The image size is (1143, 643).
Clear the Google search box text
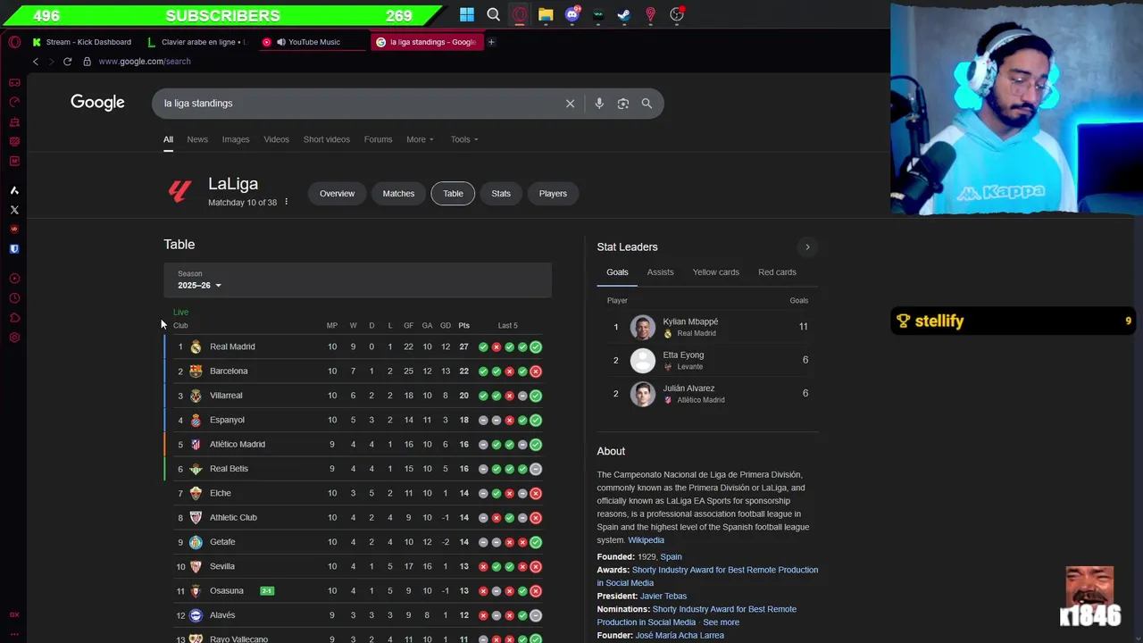click(570, 104)
